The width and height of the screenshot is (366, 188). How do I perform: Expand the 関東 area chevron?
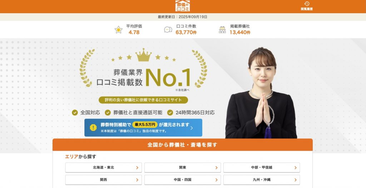(x=216, y=168)
